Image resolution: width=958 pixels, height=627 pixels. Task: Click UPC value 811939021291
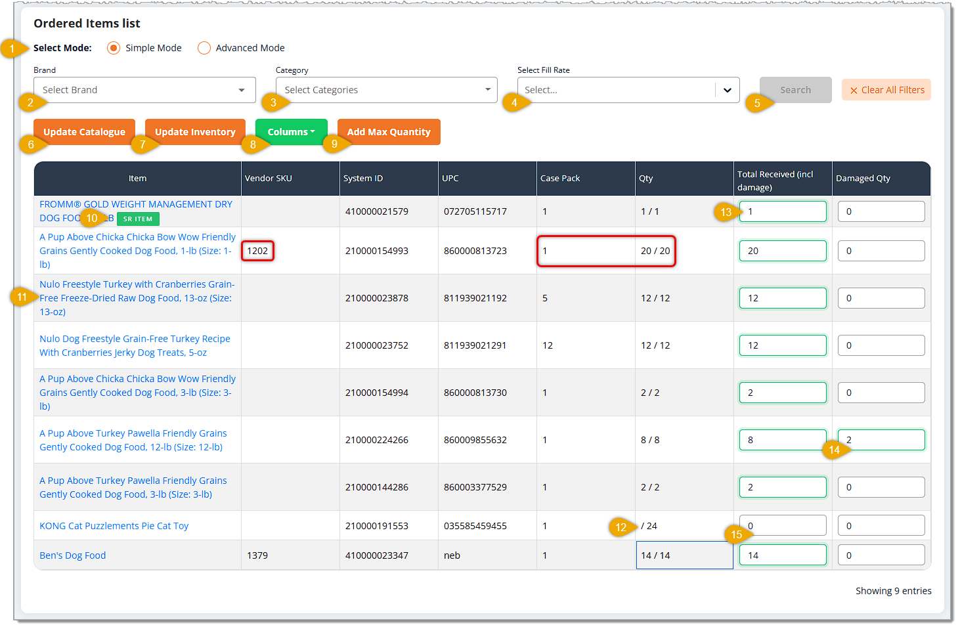[x=475, y=345]
